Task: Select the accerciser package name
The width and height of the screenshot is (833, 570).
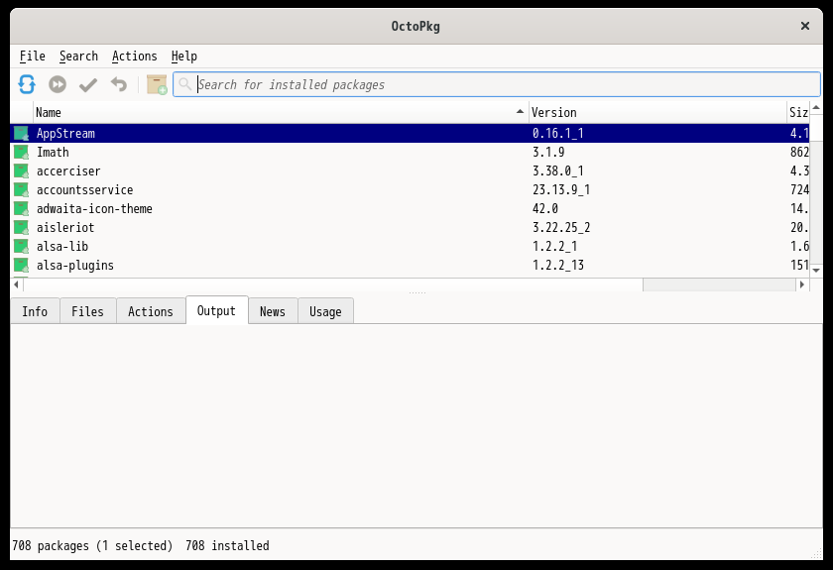Action: click(x=68, y=171)
